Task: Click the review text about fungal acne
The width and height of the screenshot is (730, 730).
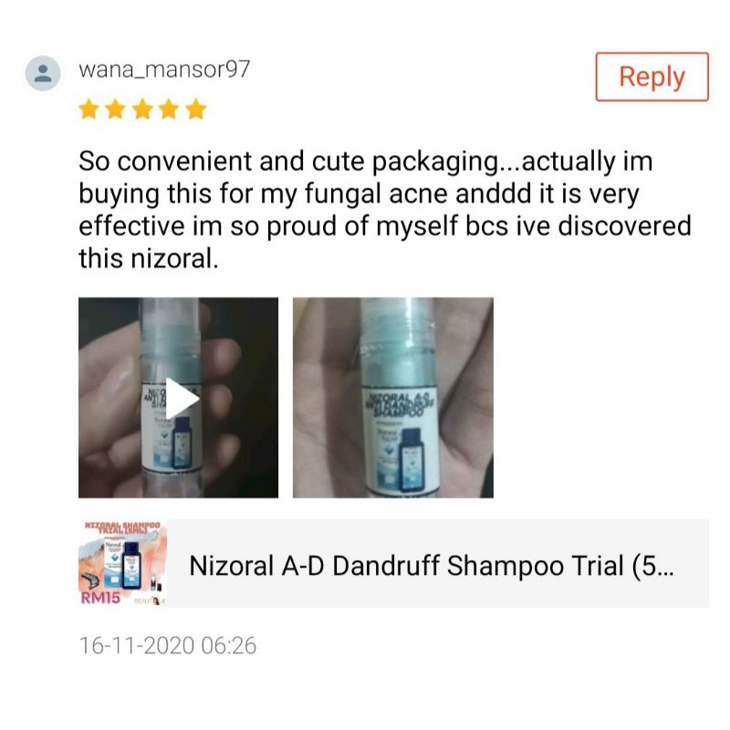Action: click(384, 210)
